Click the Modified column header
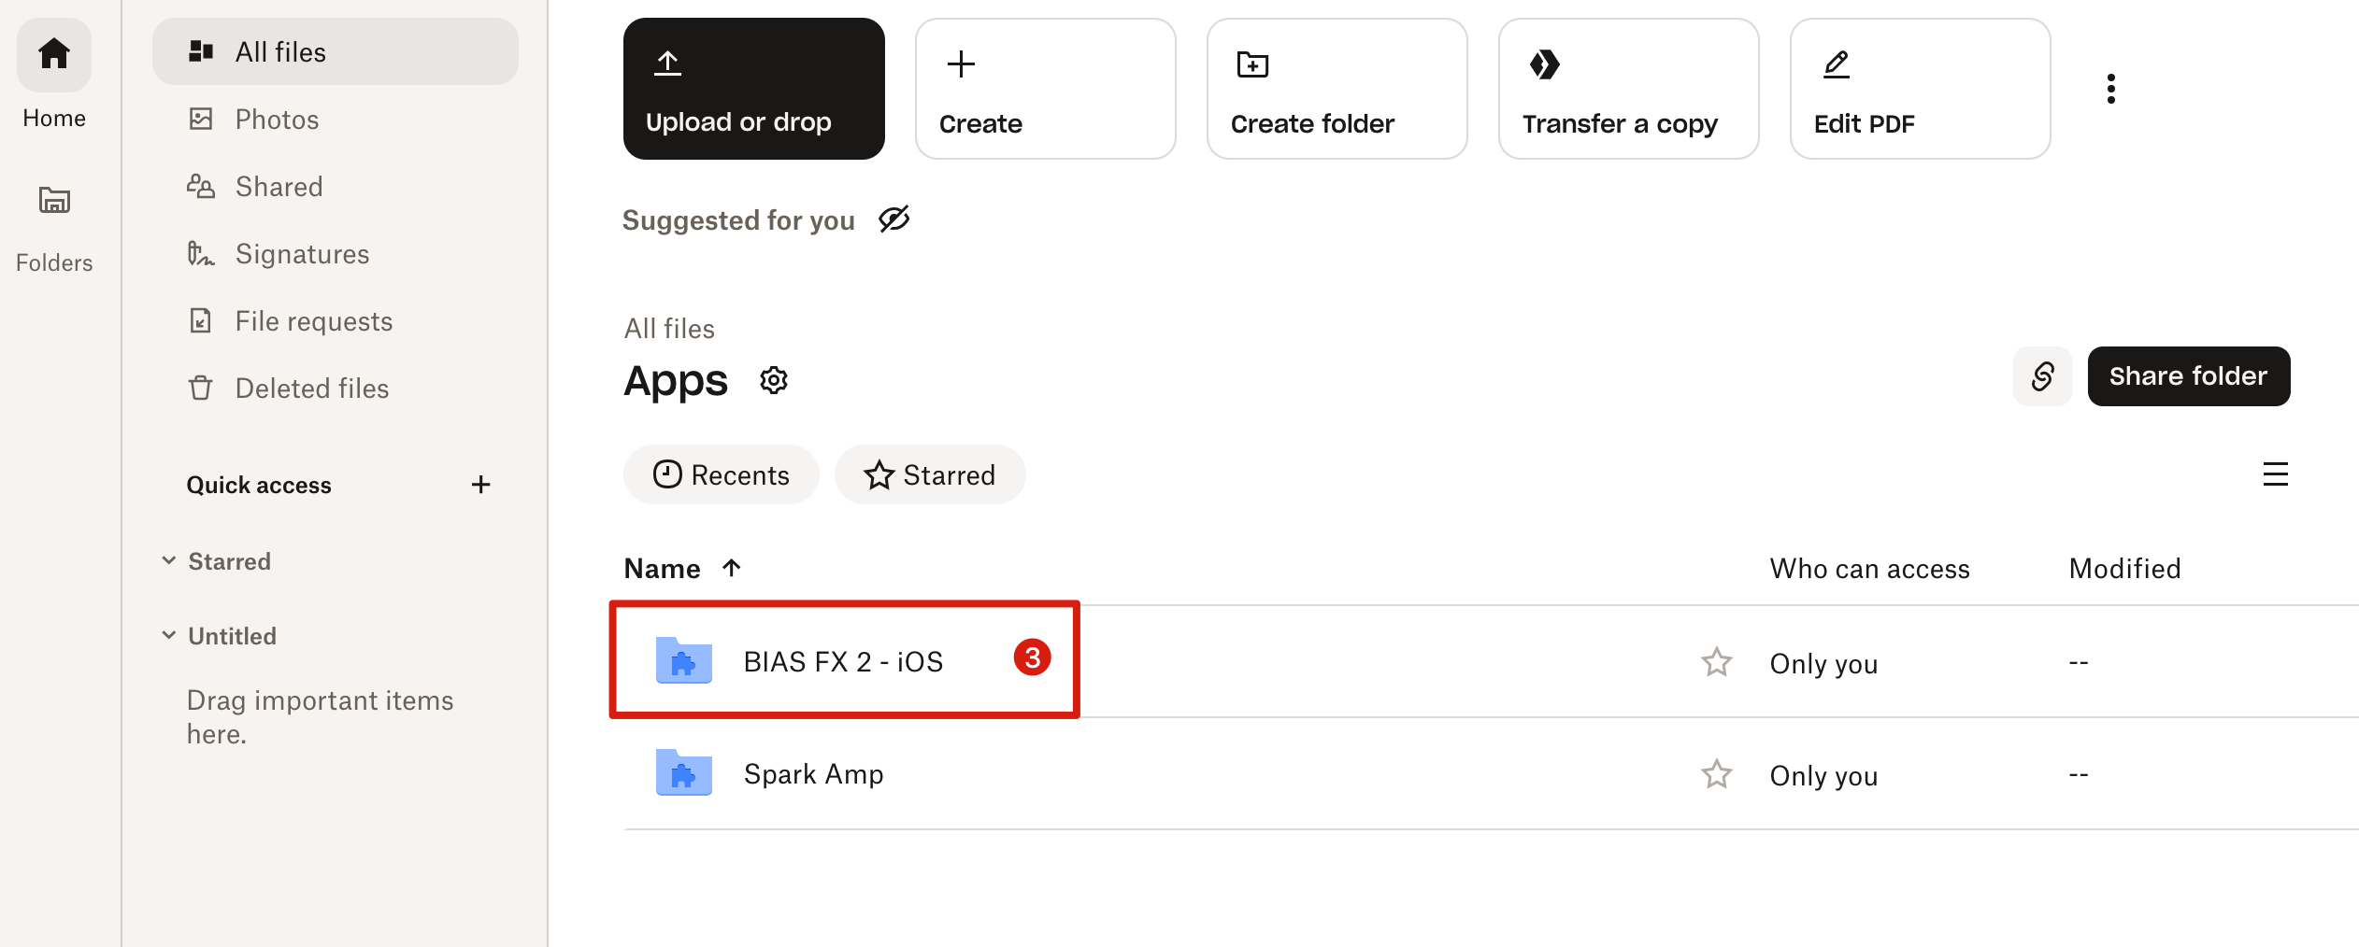Screen dimensions: 2359x947 2125,568
